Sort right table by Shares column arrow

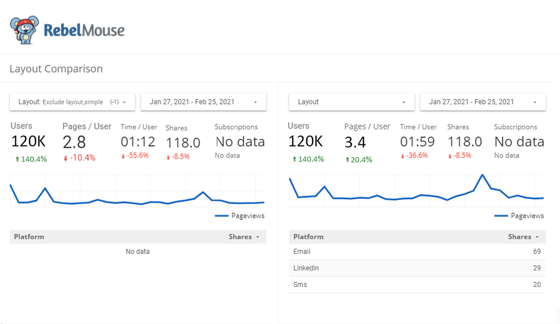537,237
